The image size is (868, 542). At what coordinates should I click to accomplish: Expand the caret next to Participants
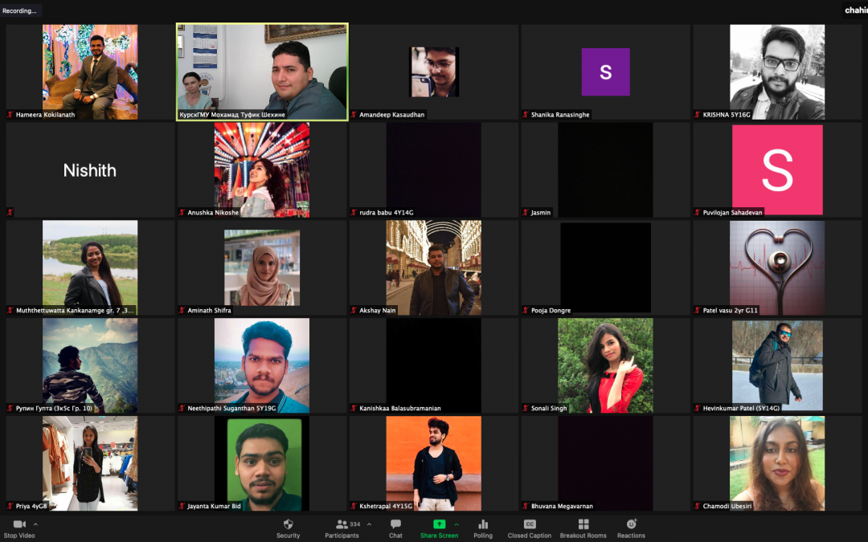point(369,524)
